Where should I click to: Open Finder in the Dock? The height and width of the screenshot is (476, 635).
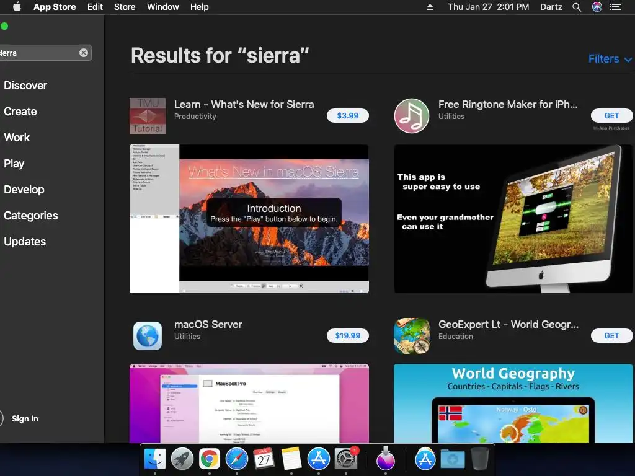(155, 459)
